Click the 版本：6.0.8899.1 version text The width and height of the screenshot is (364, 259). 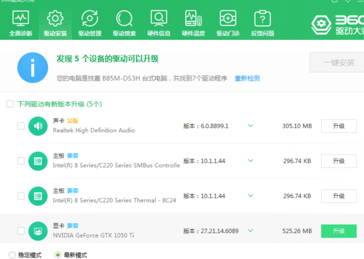206,126
